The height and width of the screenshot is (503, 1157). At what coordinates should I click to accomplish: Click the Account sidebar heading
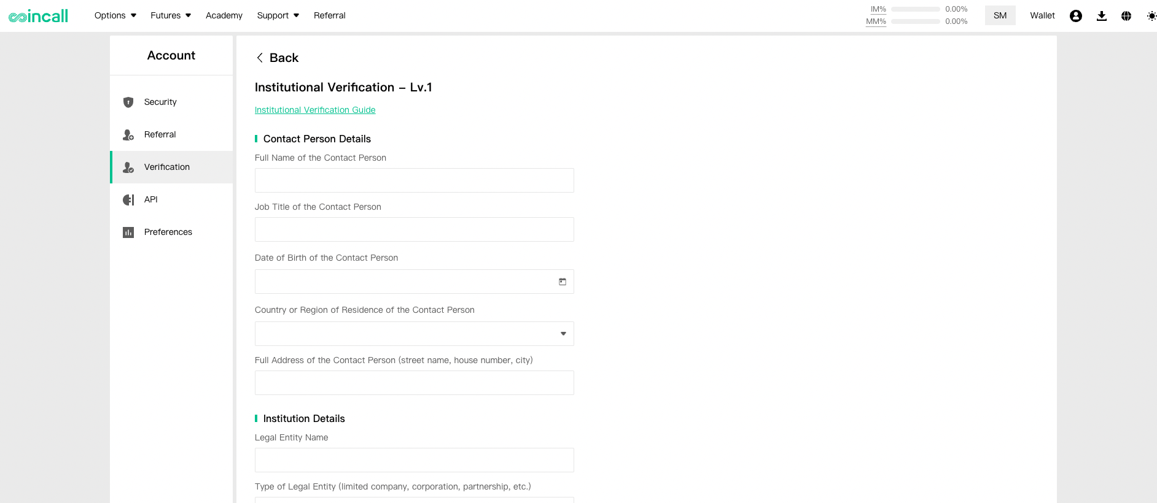pyautogui.click(x=171, y=55)
